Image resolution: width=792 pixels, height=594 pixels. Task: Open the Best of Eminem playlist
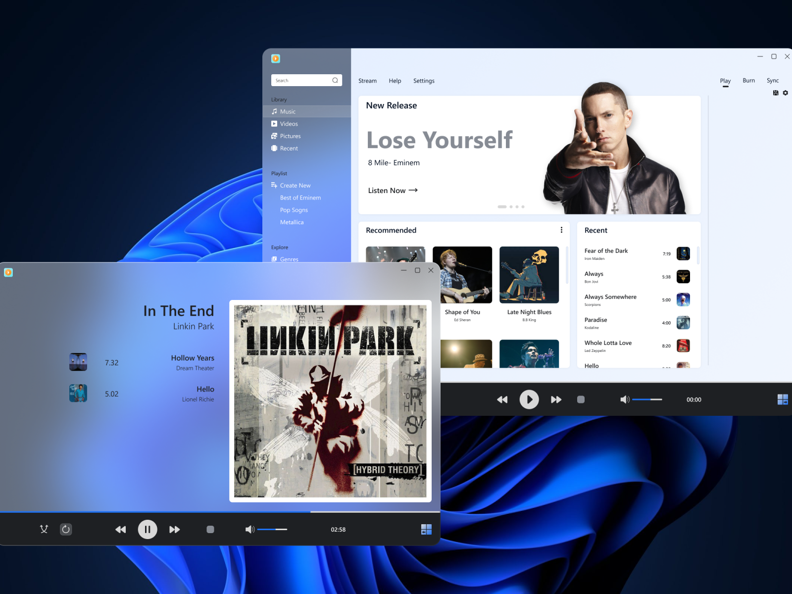[300, 198]
